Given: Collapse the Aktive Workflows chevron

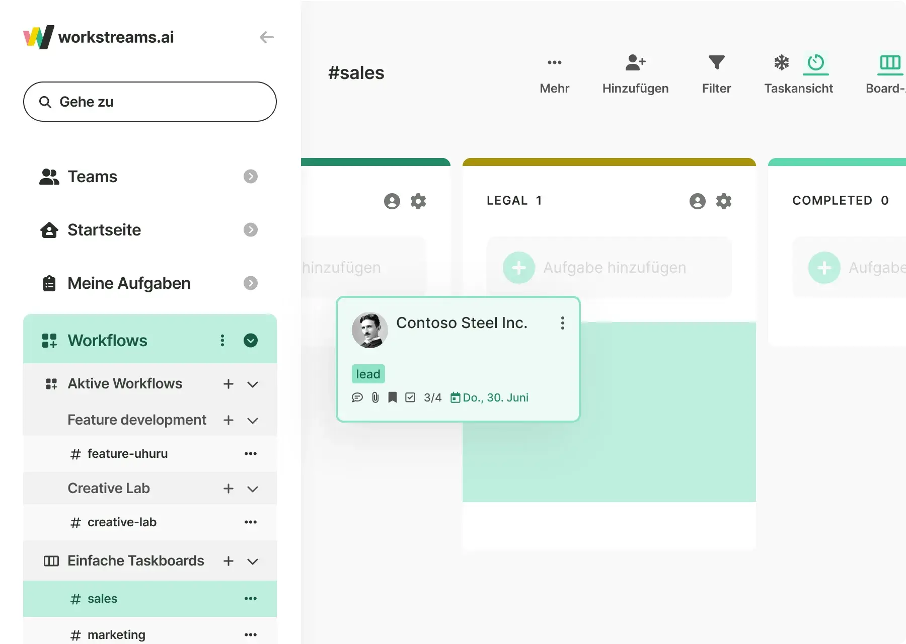Looking at the screenshot, I should [x=253, y=384].
